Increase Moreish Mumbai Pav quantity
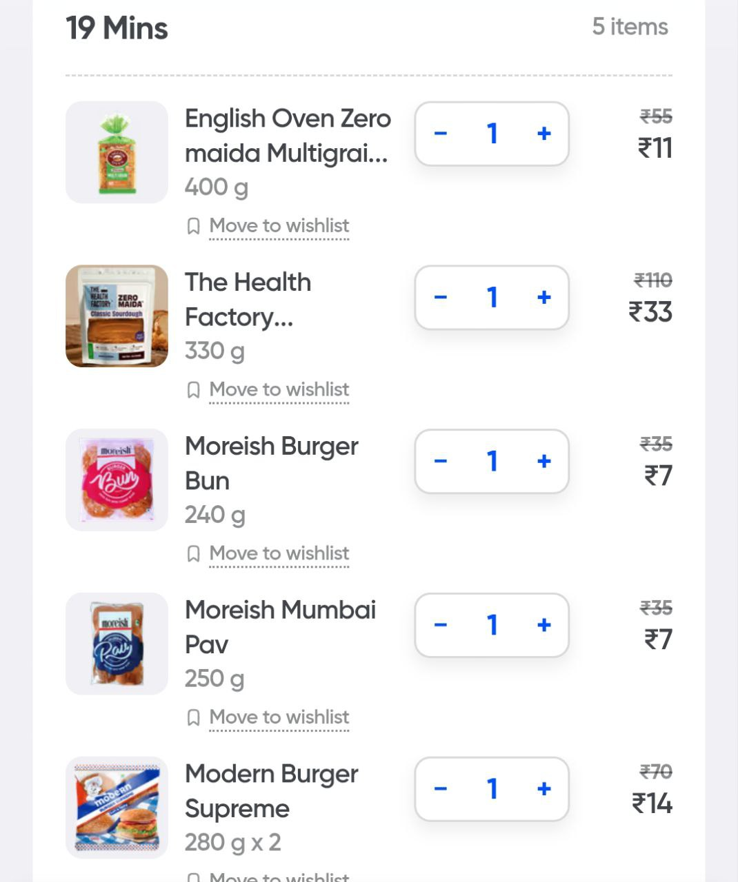Image resolution: width=738 pixels, height=882 pixels. click(543, 625)
